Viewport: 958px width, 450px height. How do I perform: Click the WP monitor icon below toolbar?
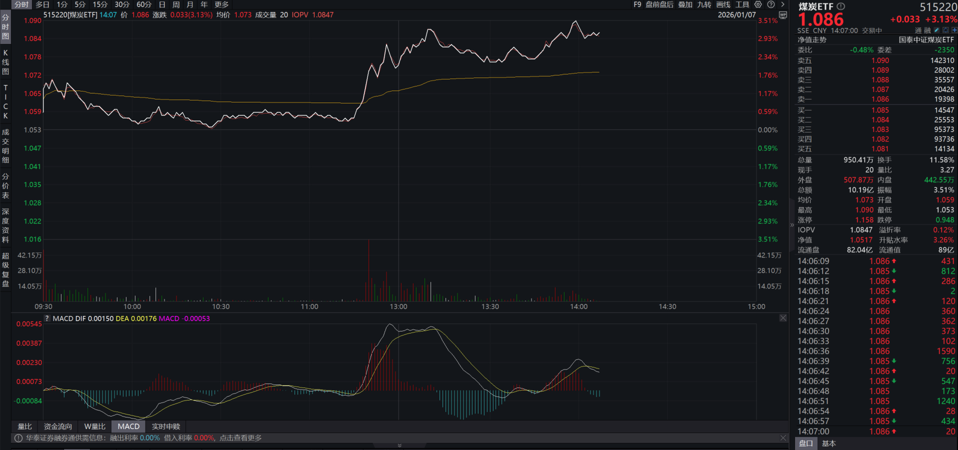pyautogui.click(x=783, y=15)
